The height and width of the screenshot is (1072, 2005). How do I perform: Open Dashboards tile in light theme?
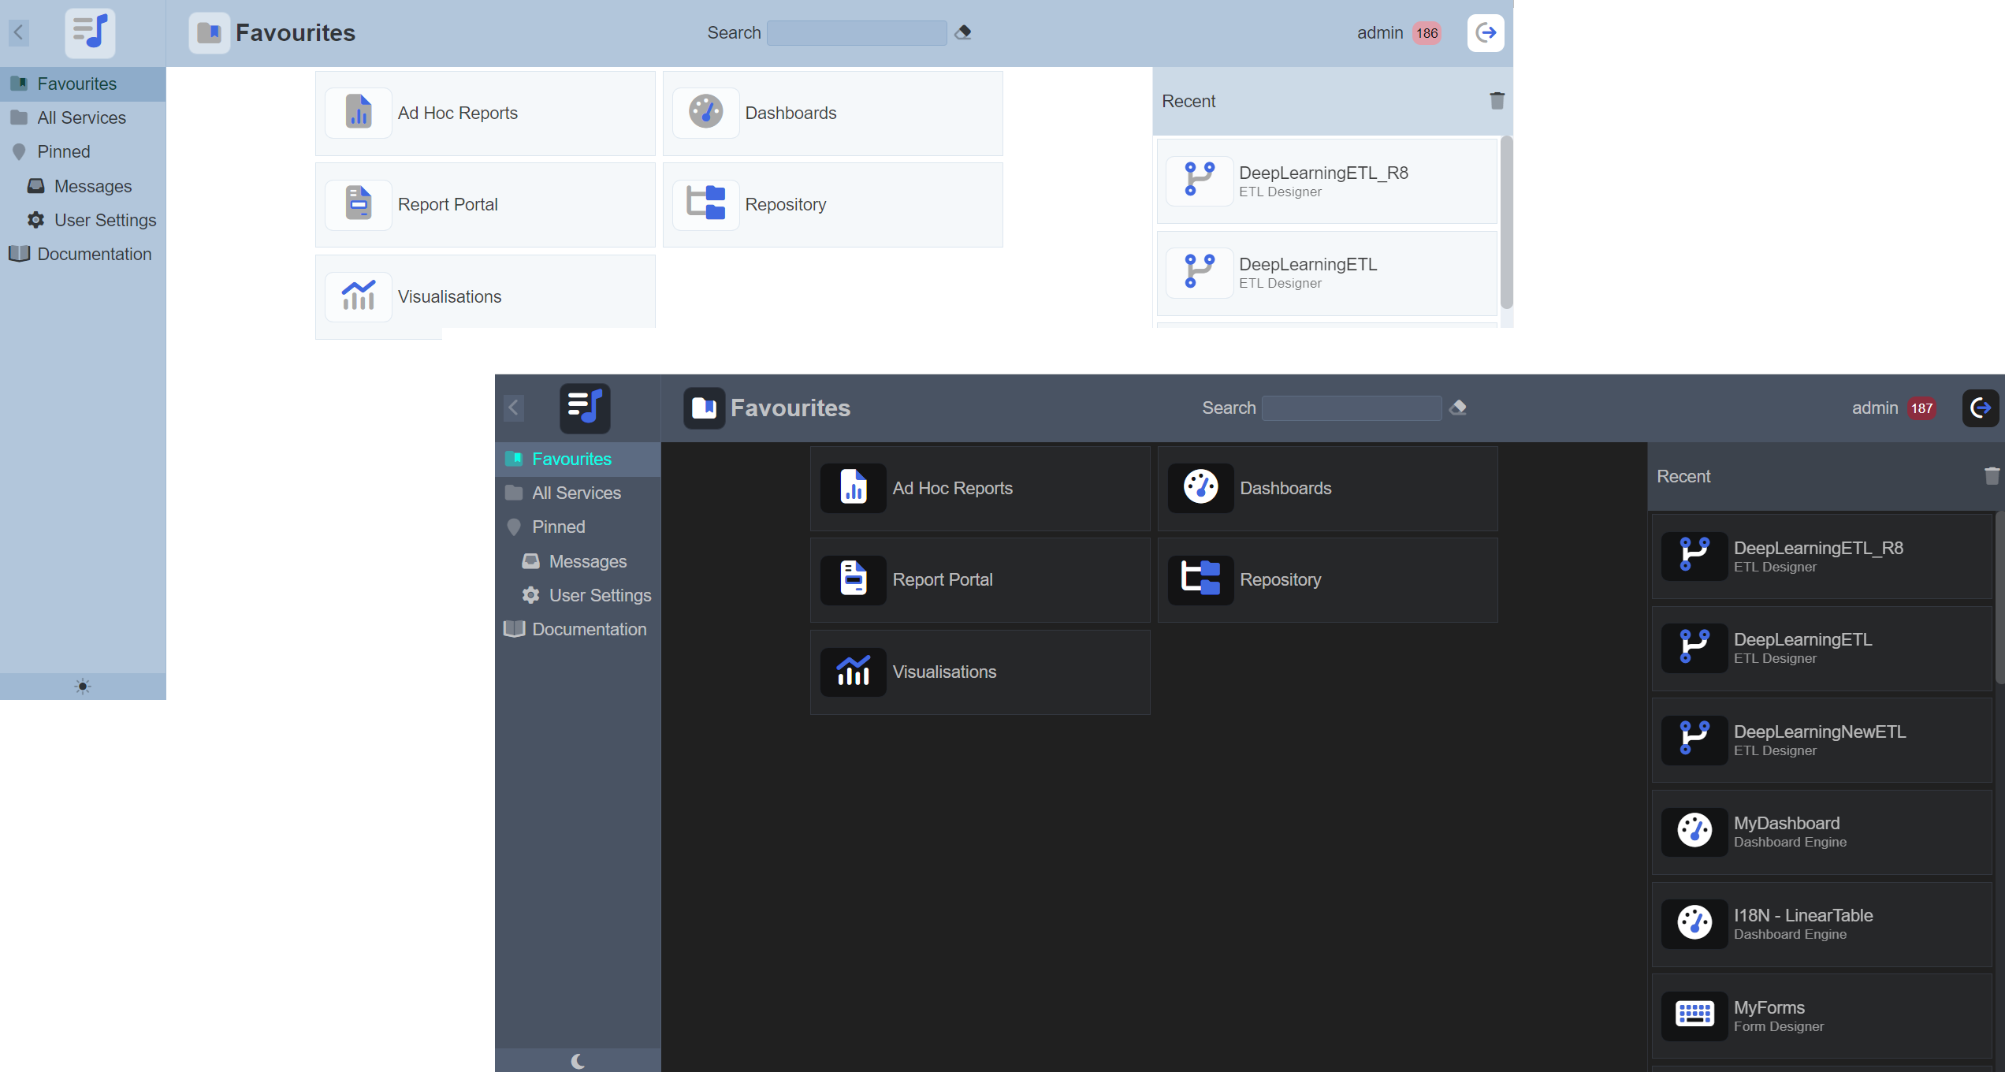(832, 114)
